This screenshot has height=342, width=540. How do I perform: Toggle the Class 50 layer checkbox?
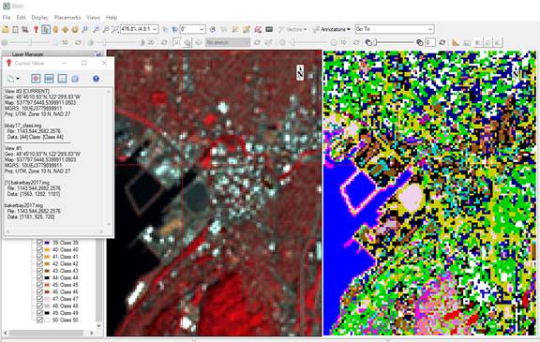coord(39,320)
